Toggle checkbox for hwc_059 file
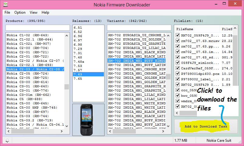 click(177, 96)
